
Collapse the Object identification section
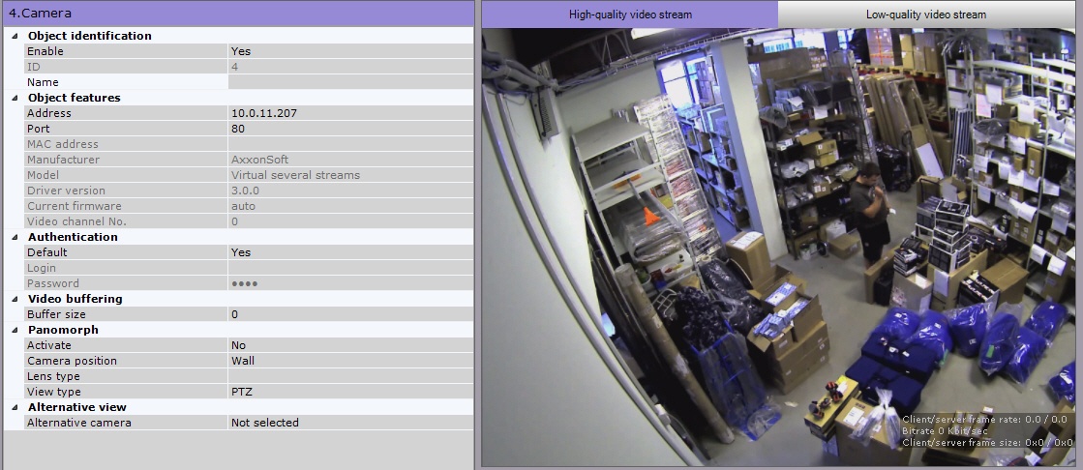coord(15,36)
